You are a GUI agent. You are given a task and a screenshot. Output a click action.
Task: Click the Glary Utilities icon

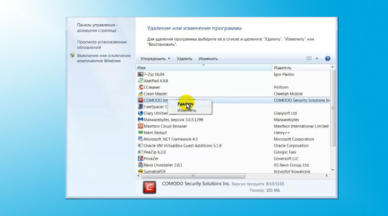click(x=140, y=113)
